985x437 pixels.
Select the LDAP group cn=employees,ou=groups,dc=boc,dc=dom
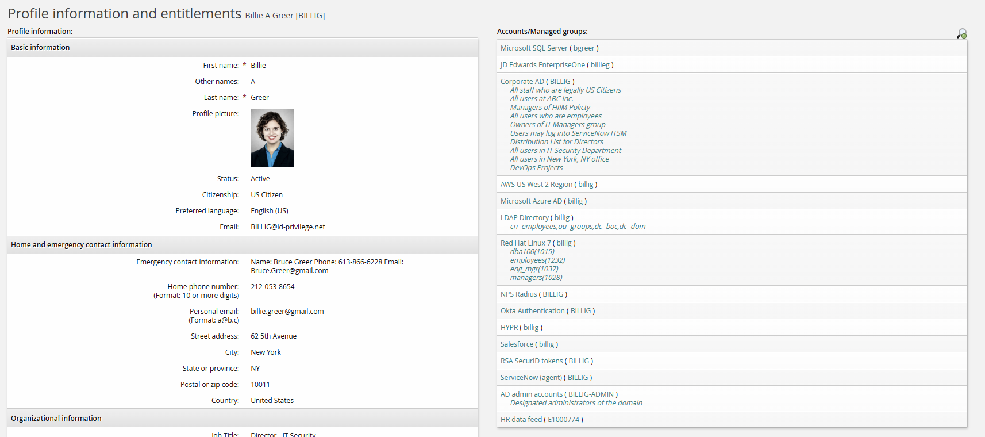pyautogui.click(x=578, y=227)
